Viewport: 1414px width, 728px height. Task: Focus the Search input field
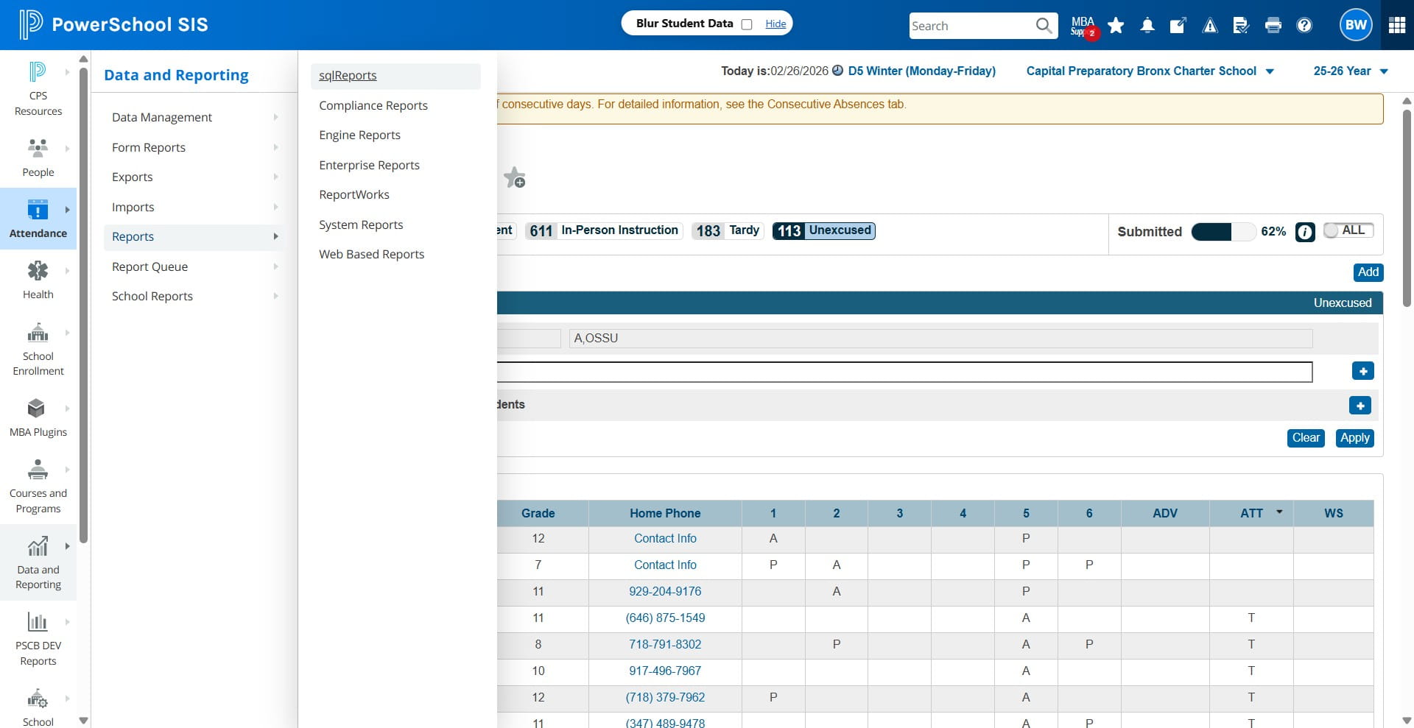971,26
